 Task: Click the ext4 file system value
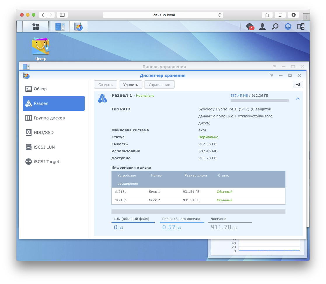(202, 130)
